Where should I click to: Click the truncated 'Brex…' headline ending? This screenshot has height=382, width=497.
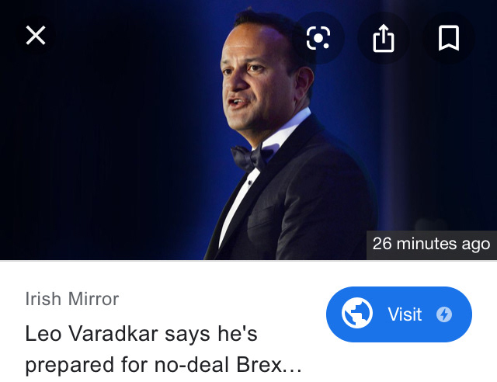(278, 364)
